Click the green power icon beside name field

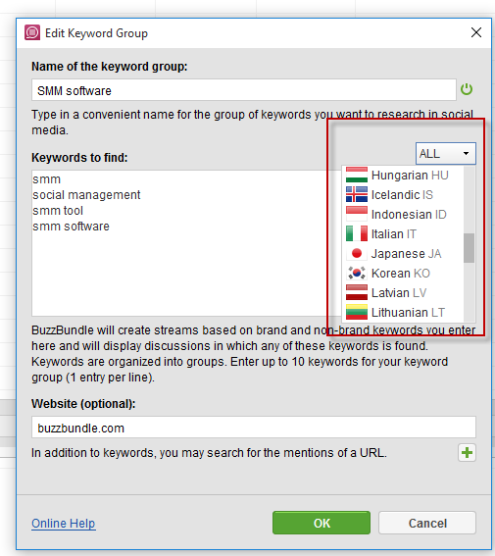point(467,89)
